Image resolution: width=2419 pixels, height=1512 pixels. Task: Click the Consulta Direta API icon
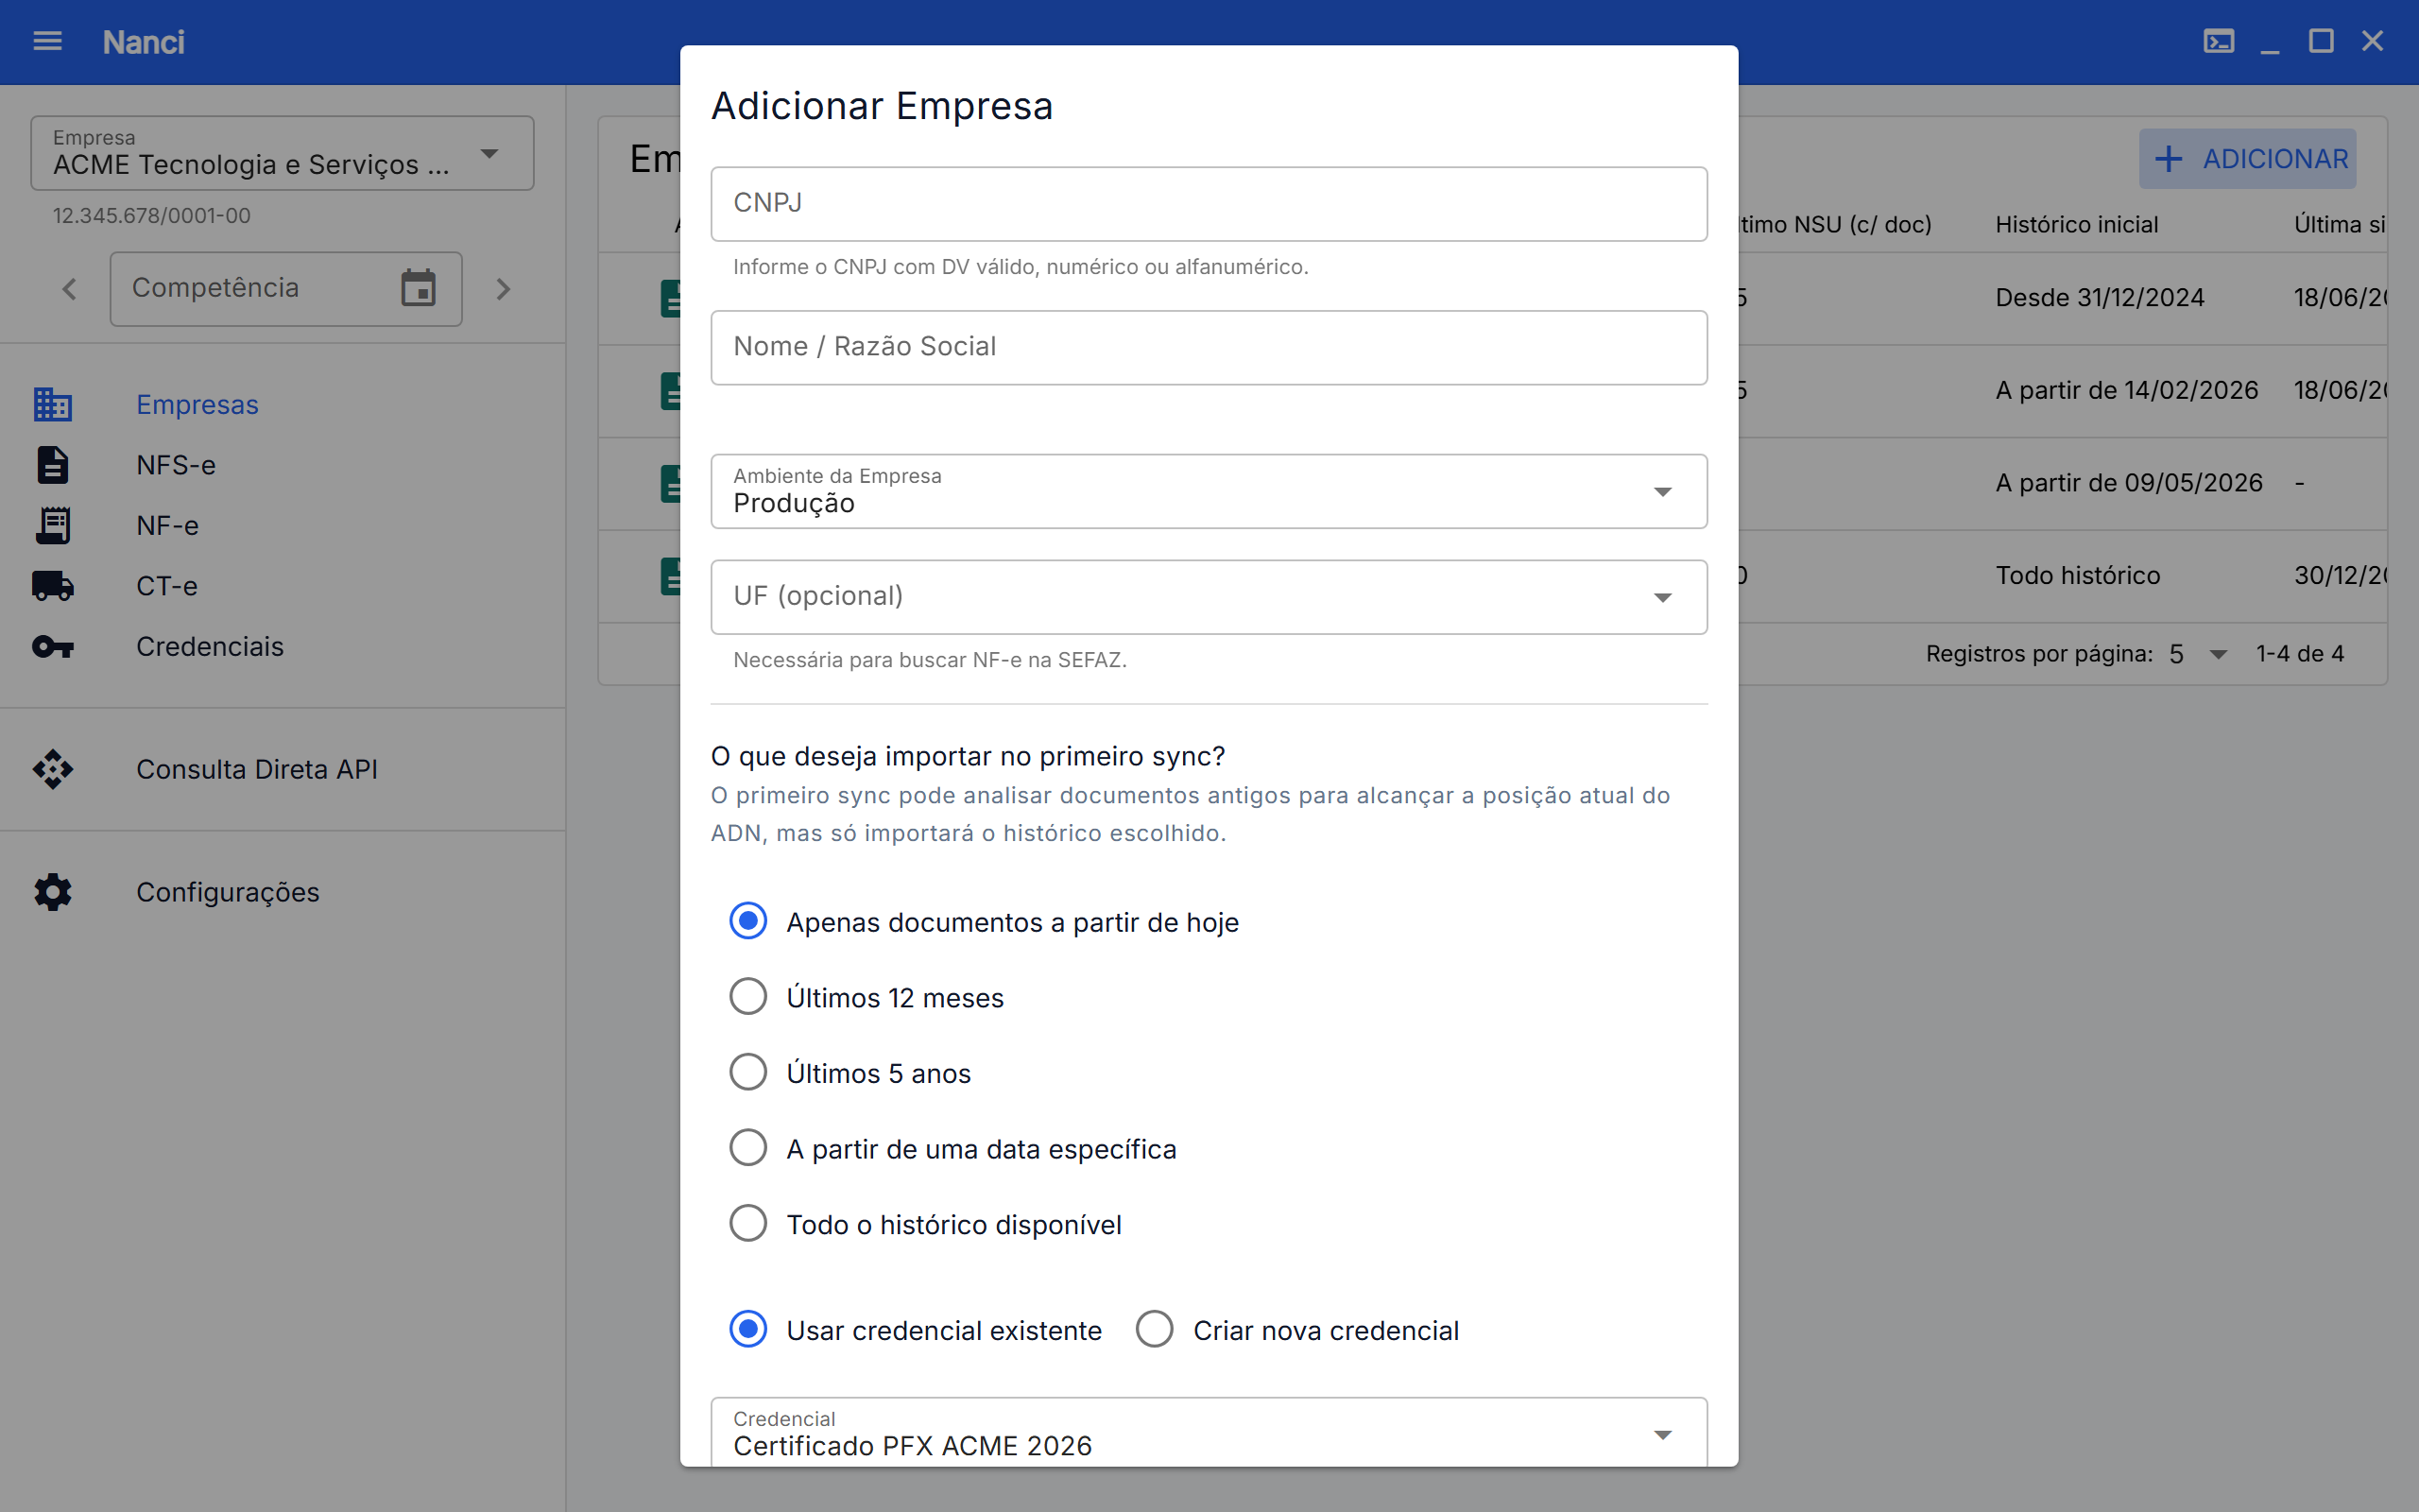(x=52, y=769)
